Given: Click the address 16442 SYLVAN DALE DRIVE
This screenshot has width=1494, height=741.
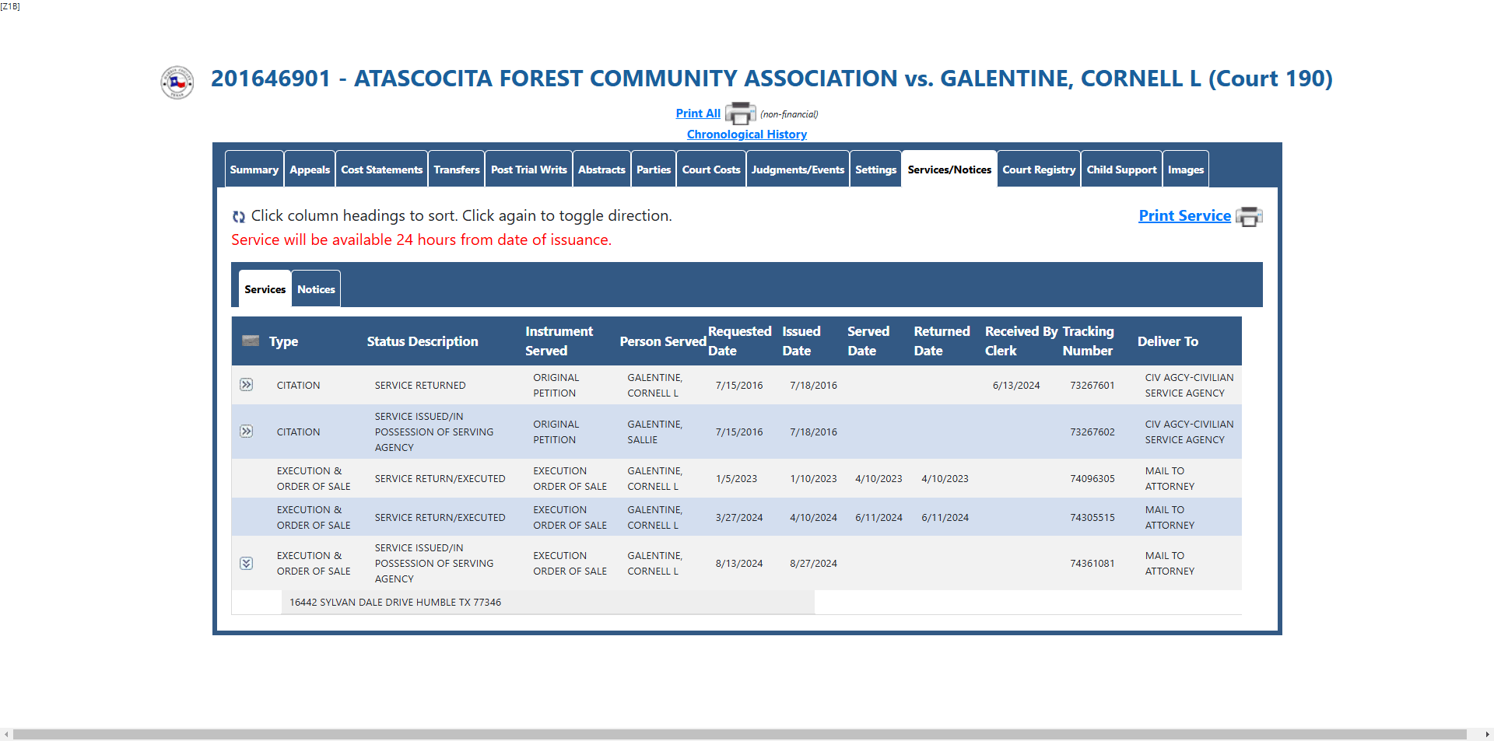Looking at the screenshot, I should (x=395, y=603).
